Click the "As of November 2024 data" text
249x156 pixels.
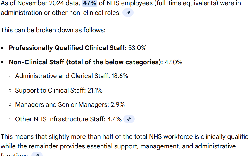[40, 4]
